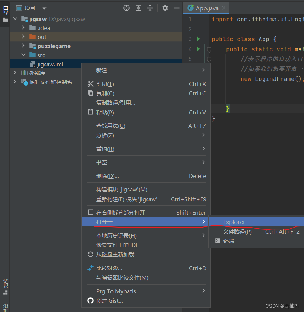Collapse all nodes in Project tree

click(150, 8)
